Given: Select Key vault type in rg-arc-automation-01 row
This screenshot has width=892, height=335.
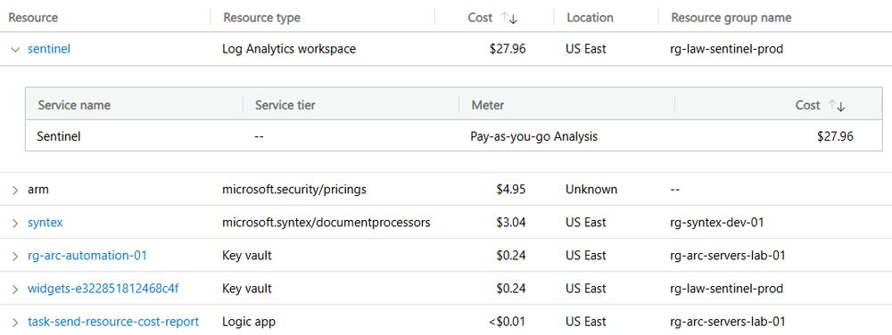Looking at the screenshot, I should coord(247,256).
